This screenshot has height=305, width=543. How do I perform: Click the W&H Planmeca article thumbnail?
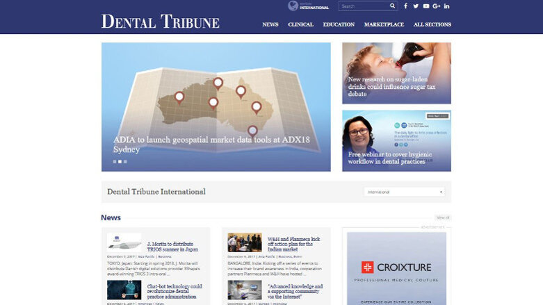[x=245, y=242]
